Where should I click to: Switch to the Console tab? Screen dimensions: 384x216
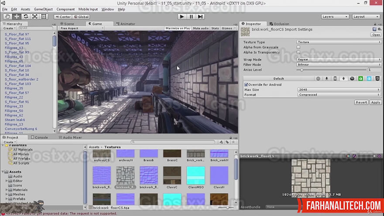[x=39, y=137]
